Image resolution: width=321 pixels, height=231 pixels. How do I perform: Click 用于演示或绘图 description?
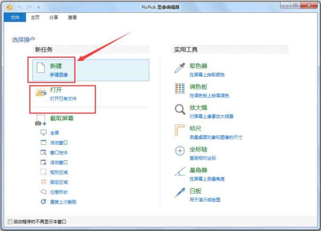(205, 200)
